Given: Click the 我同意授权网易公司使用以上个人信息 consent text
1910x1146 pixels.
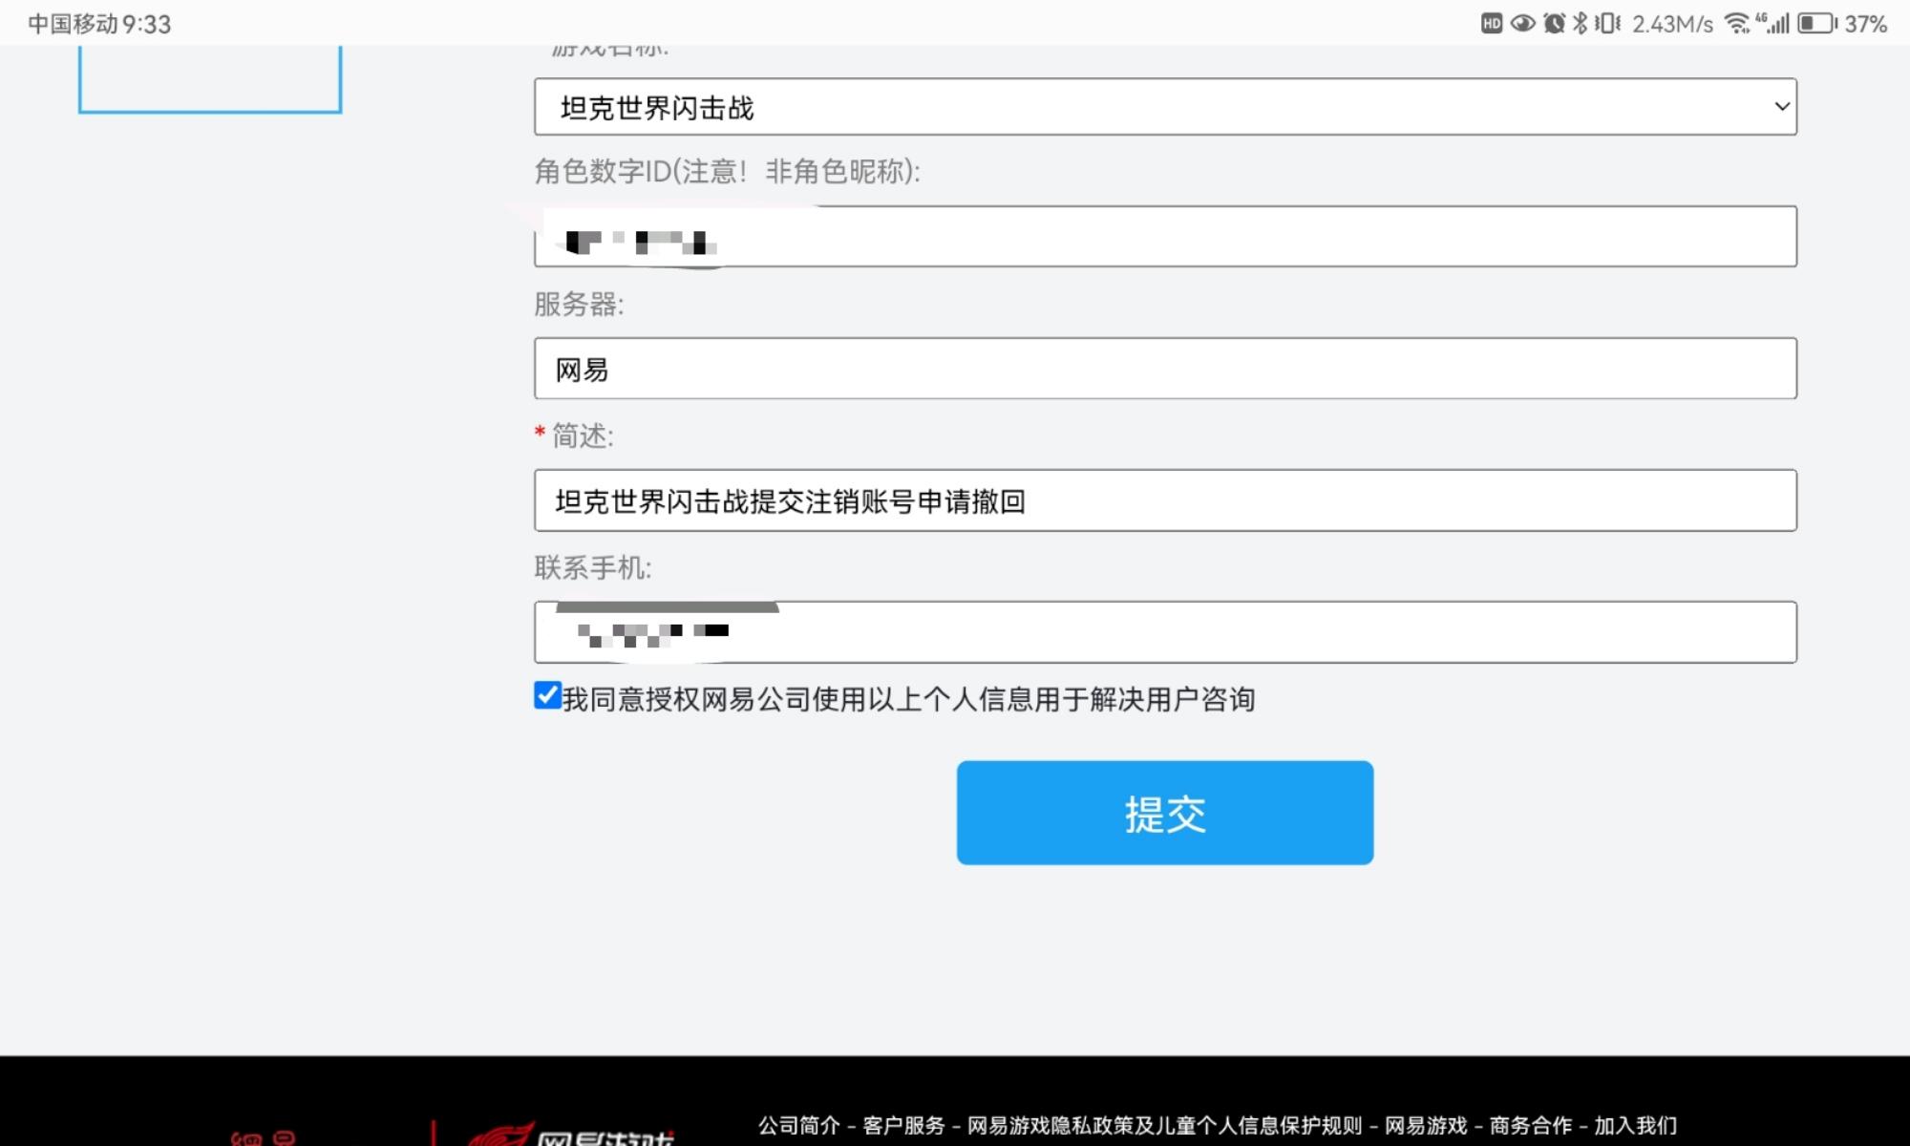Looking at the screenshot, I should 908,699.
